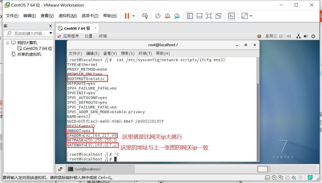Click the network adapter status icon
The width and height of the screenshot is (322, 183).
tap(281, 177)
